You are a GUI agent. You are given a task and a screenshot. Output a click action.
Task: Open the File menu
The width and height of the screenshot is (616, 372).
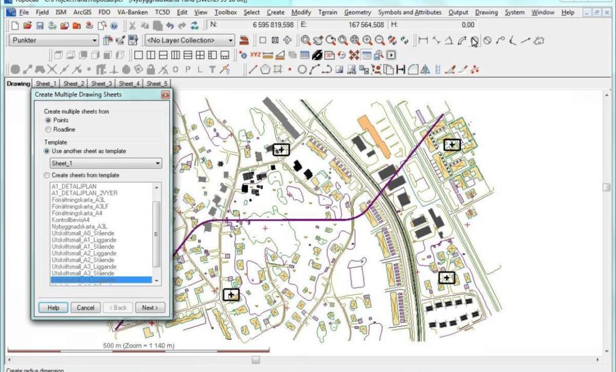pyautogui.click(x=24, y=12)
